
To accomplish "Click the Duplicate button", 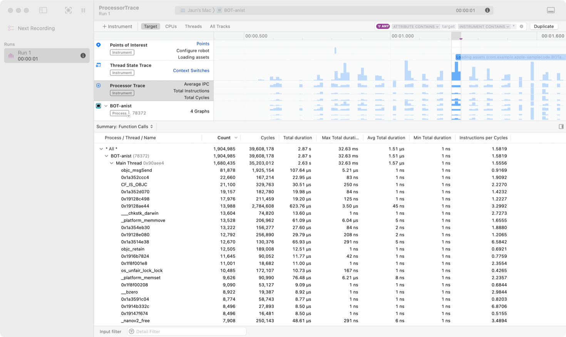I will coord(544,26).
